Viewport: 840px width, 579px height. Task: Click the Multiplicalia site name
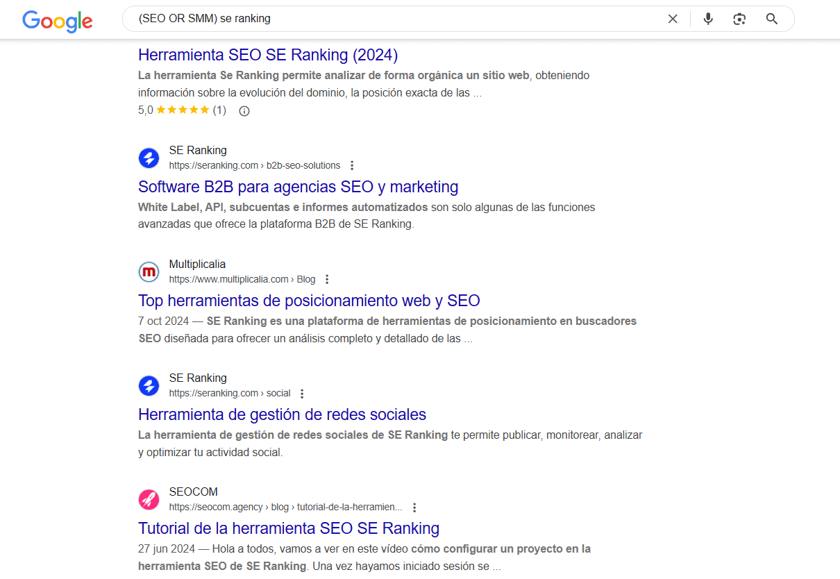pyautogui.click(x=197, y=265)
